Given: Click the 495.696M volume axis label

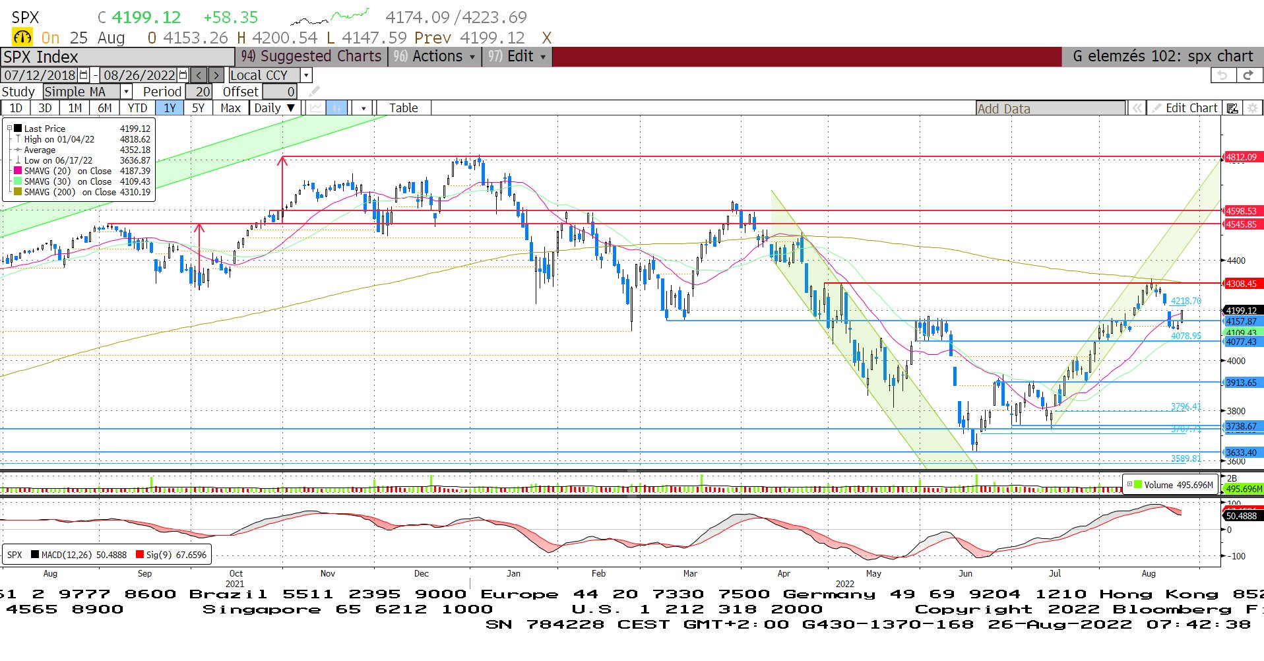Looking at the screenshot, I should (1244, 489).
